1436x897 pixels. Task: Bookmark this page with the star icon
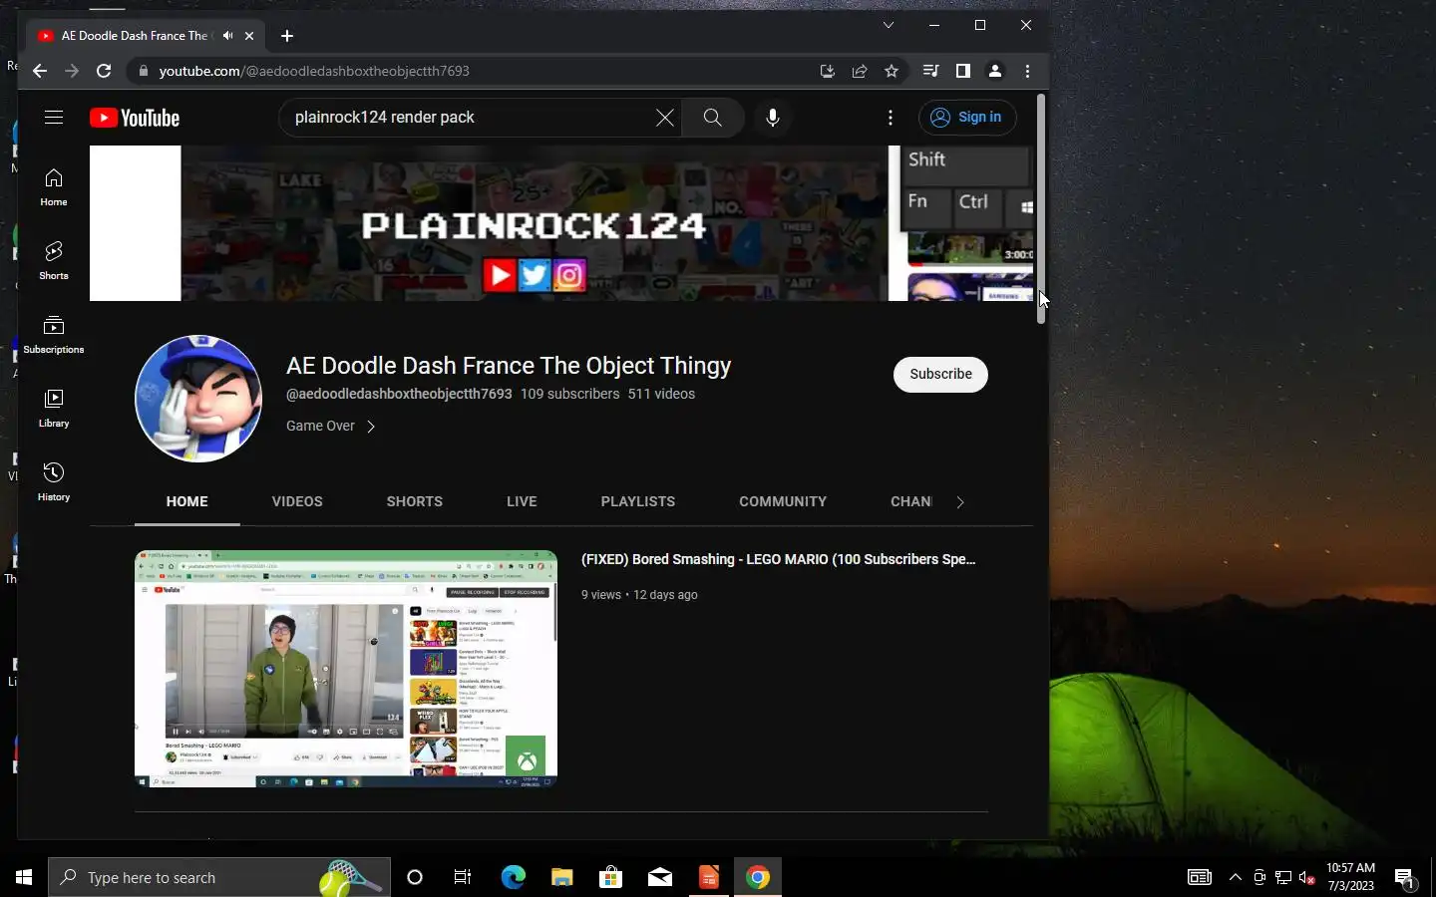892,71
